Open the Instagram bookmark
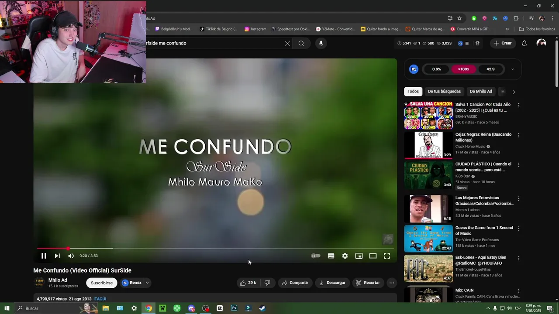 point(255,29)
